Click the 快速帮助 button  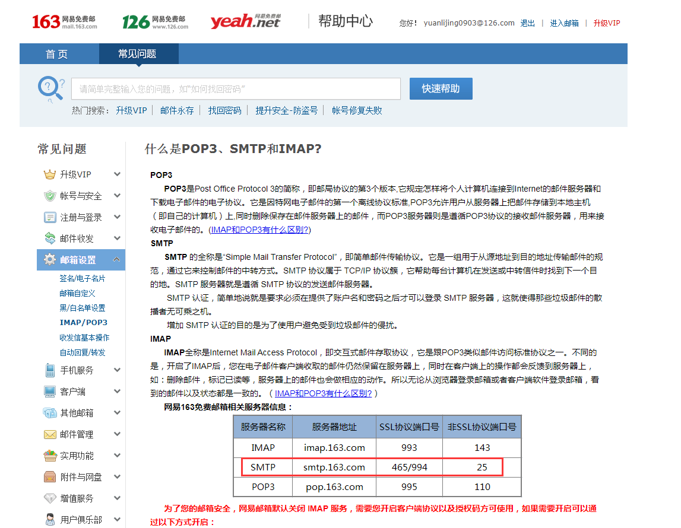(x=441, y=89)
